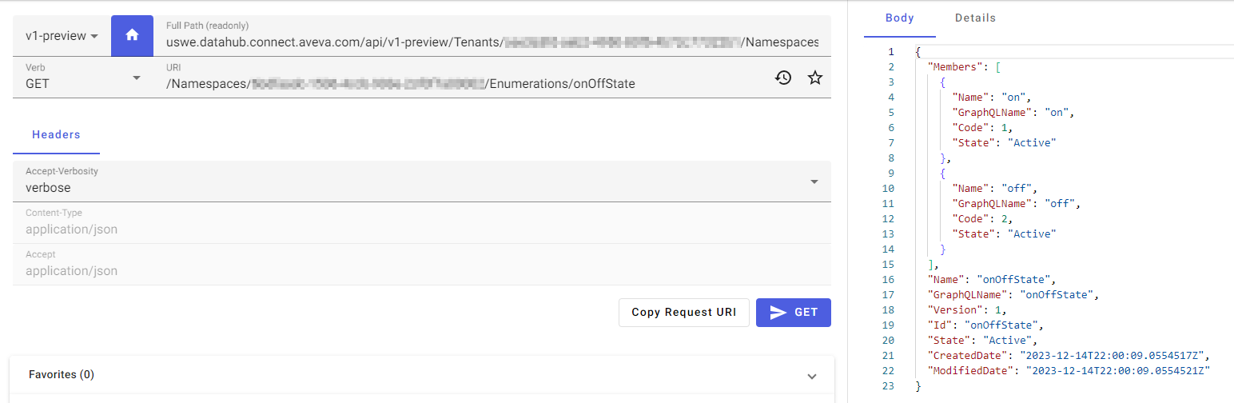The width and height of the screenshot is (1234, 403).
Task: Click the "ModifiedDate" line in response
Action: pyautogui.click(x=1069, y=370)
